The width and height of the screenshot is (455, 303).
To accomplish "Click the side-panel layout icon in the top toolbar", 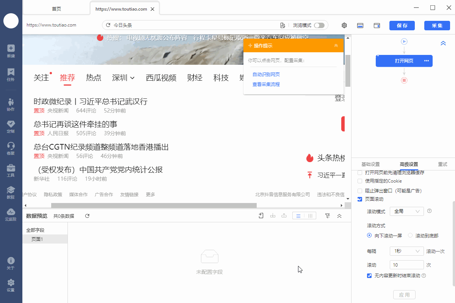I will point(377,25).
